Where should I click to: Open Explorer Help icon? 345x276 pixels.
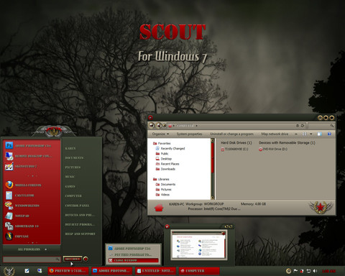coord(329,134)
